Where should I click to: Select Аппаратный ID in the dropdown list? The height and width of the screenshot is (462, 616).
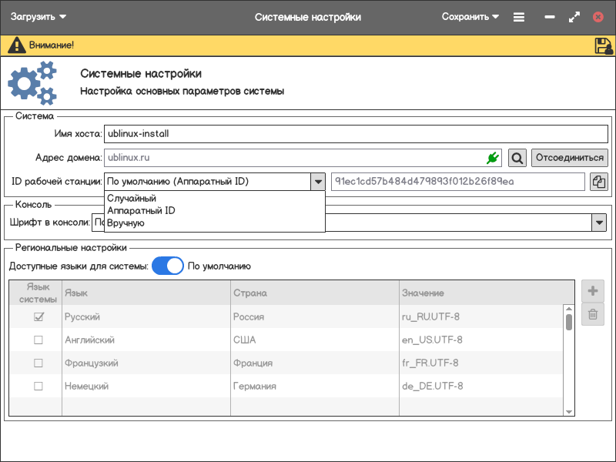coord(141,211)
